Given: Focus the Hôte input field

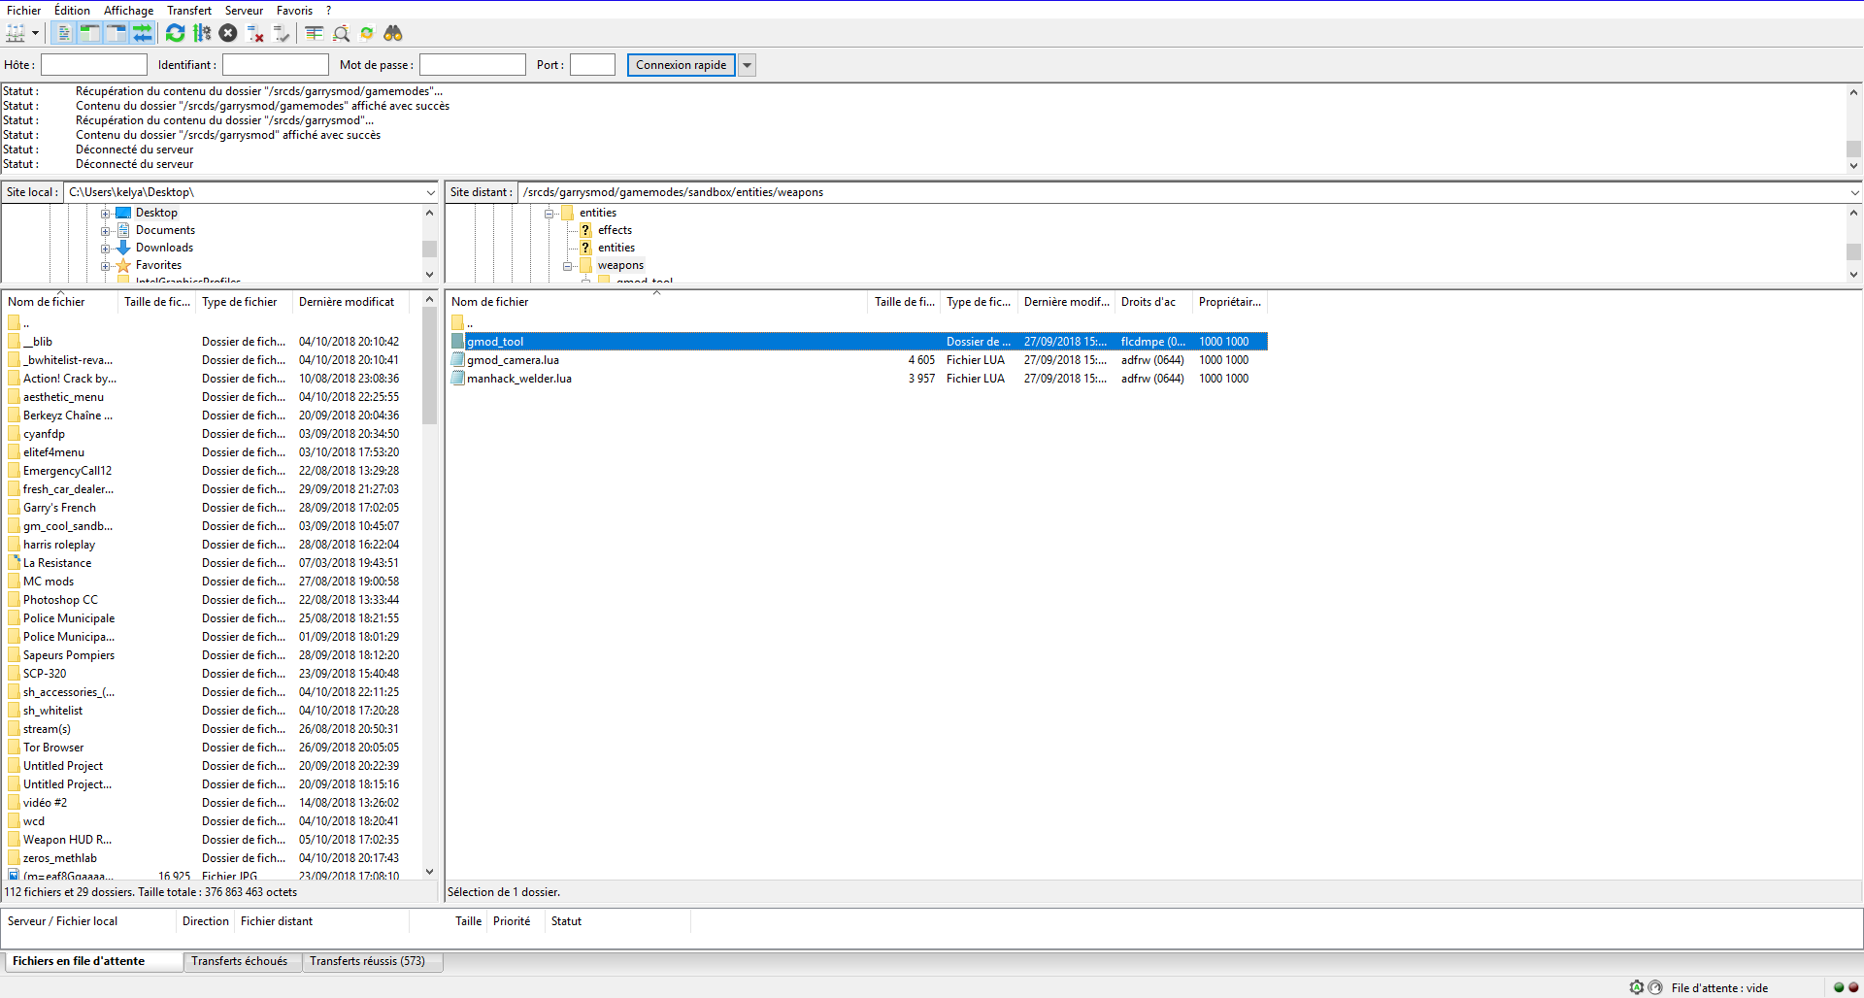Looking at the screenshot, I should 93,65.
